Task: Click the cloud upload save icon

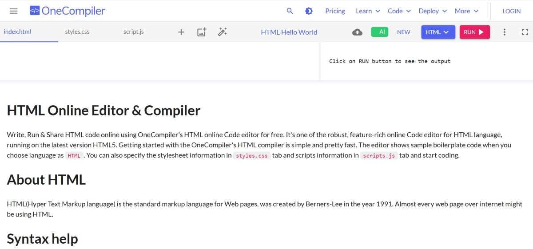Action: pos(357,32)
